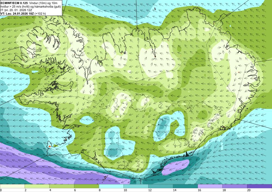Image resolution: width=272 pixels, height=192 pixels.
Task: Click the legend scale label "8"
Action: [100, 190]
